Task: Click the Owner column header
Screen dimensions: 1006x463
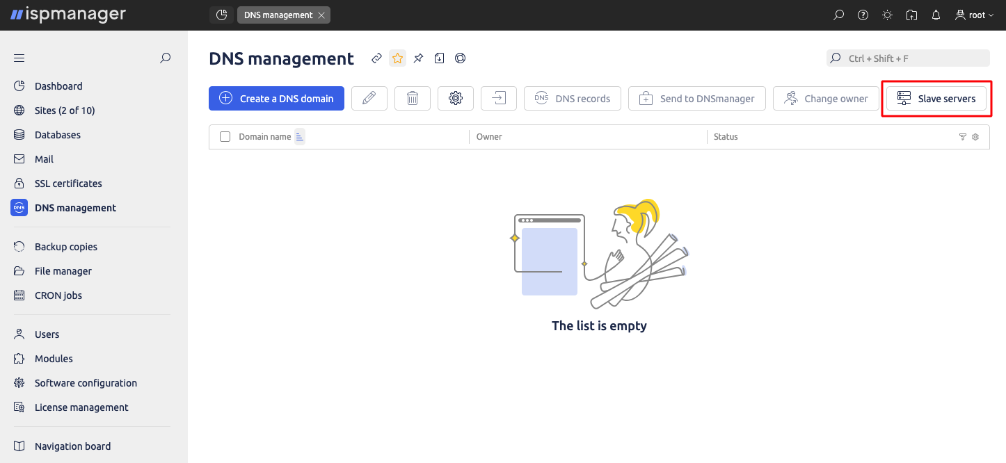Action: (x=489, y=137)
